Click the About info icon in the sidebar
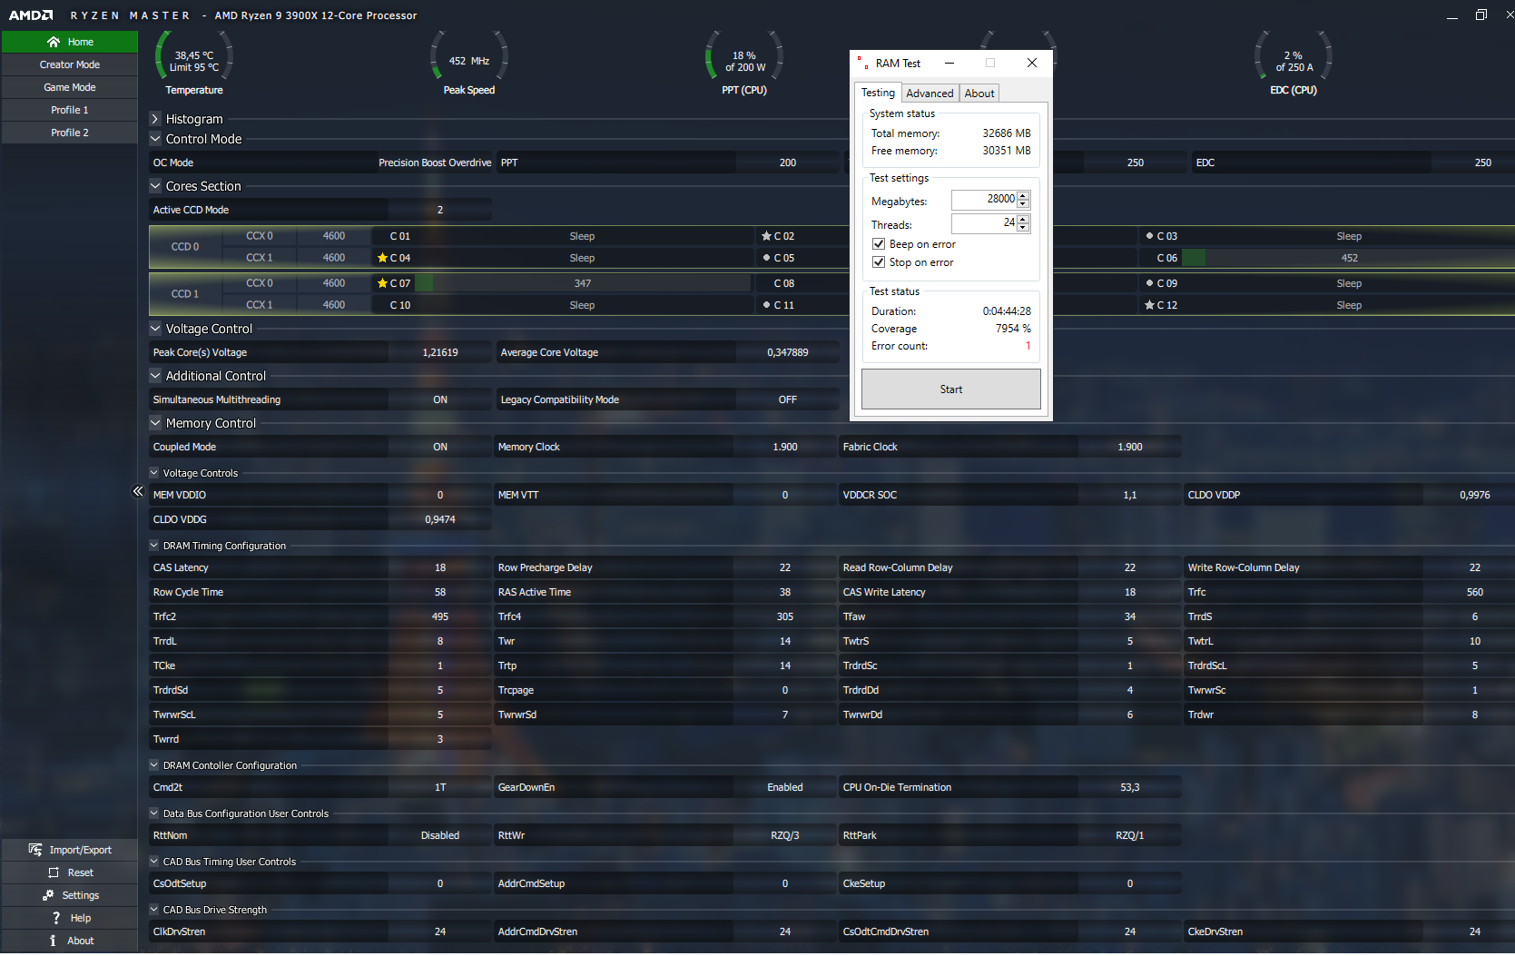This screenshot has width=1515, height=956. [53, 941]
